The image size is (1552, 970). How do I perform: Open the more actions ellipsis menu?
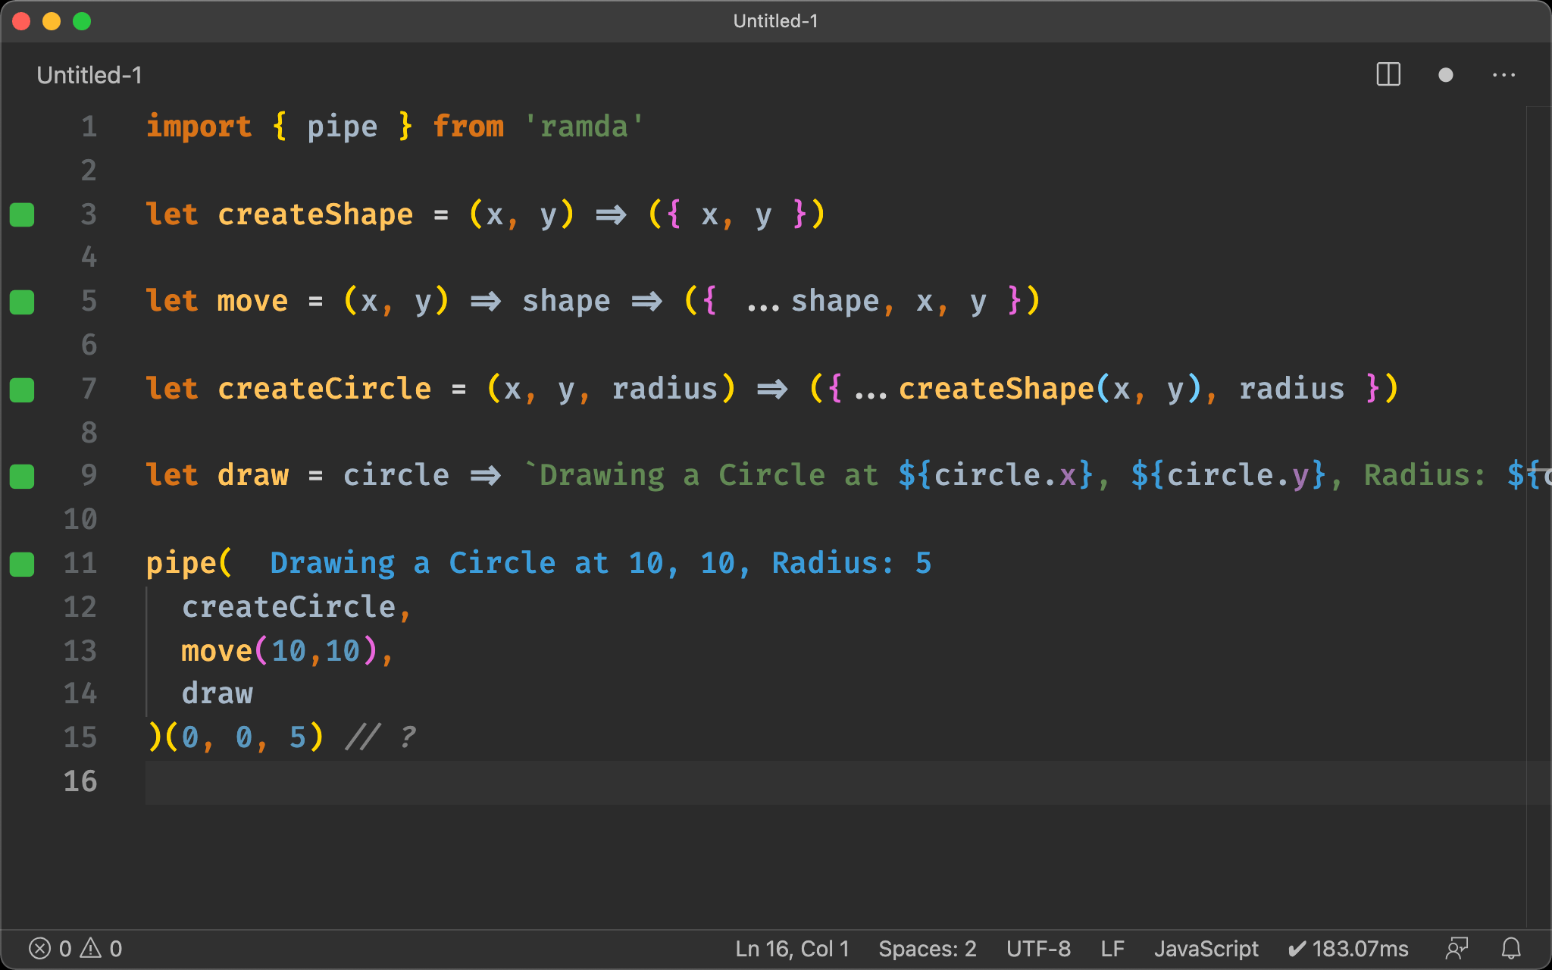point(1503,74)
